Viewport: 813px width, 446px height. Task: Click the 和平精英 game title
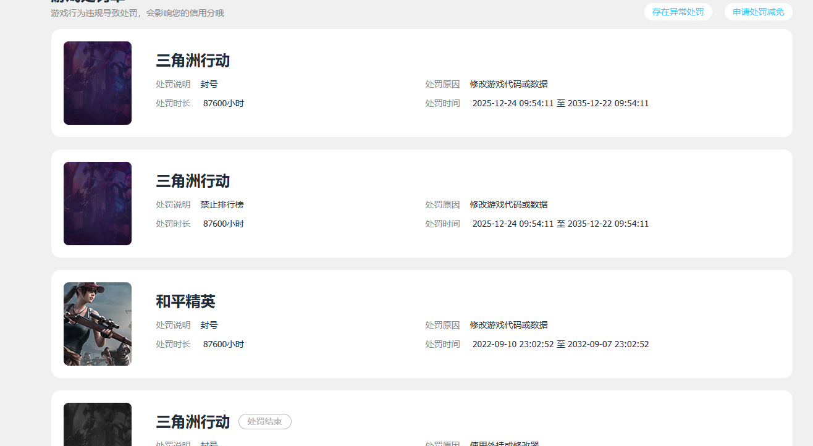point(185,301)
